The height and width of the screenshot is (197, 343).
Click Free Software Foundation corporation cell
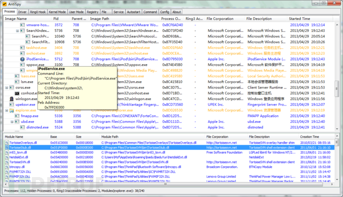[224, 152]
